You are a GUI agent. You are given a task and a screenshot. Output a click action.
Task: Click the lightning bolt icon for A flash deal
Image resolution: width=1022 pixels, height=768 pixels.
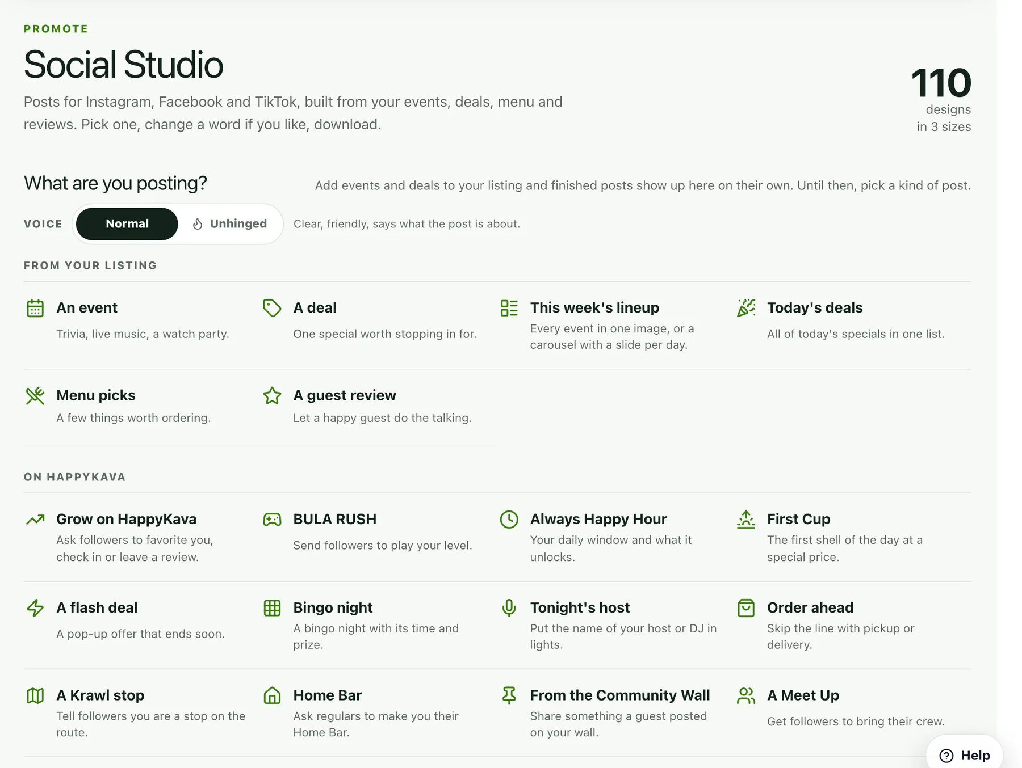[35, 607]
